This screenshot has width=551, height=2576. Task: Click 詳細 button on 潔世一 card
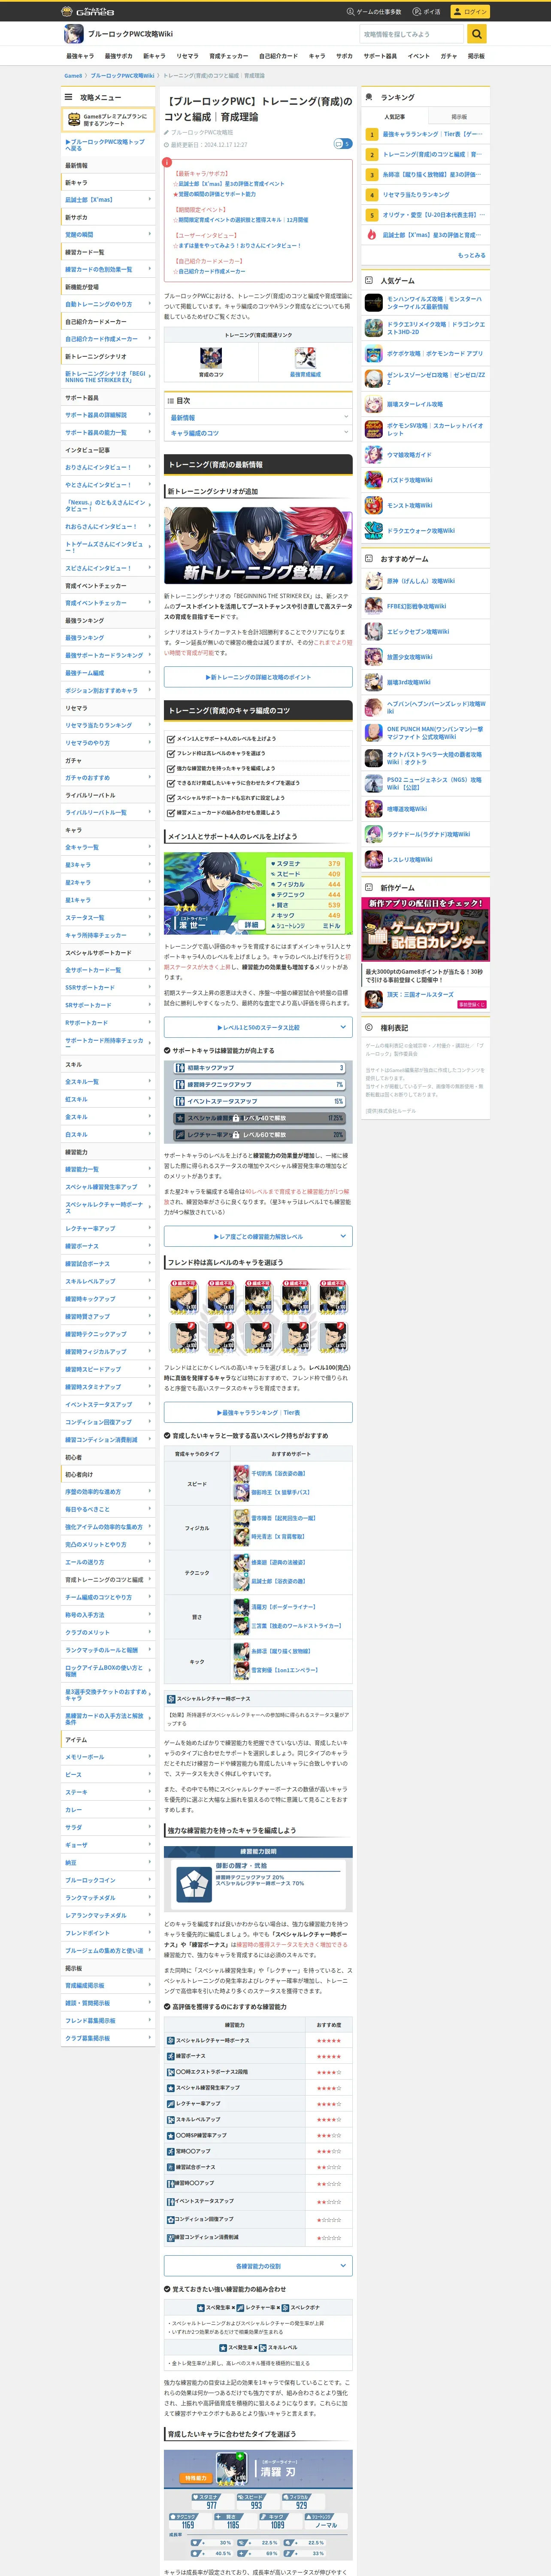click(251, 925)
